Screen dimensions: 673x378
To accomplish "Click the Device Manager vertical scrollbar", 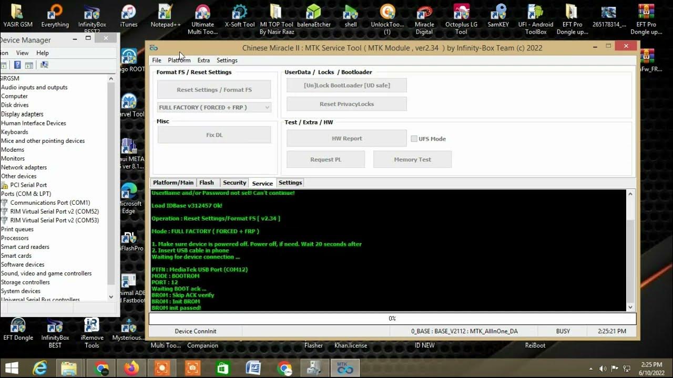I will 111,187.
